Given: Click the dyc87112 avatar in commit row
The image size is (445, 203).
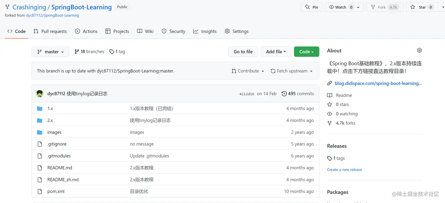Looking at the screenshot, I should click(40, 94).
